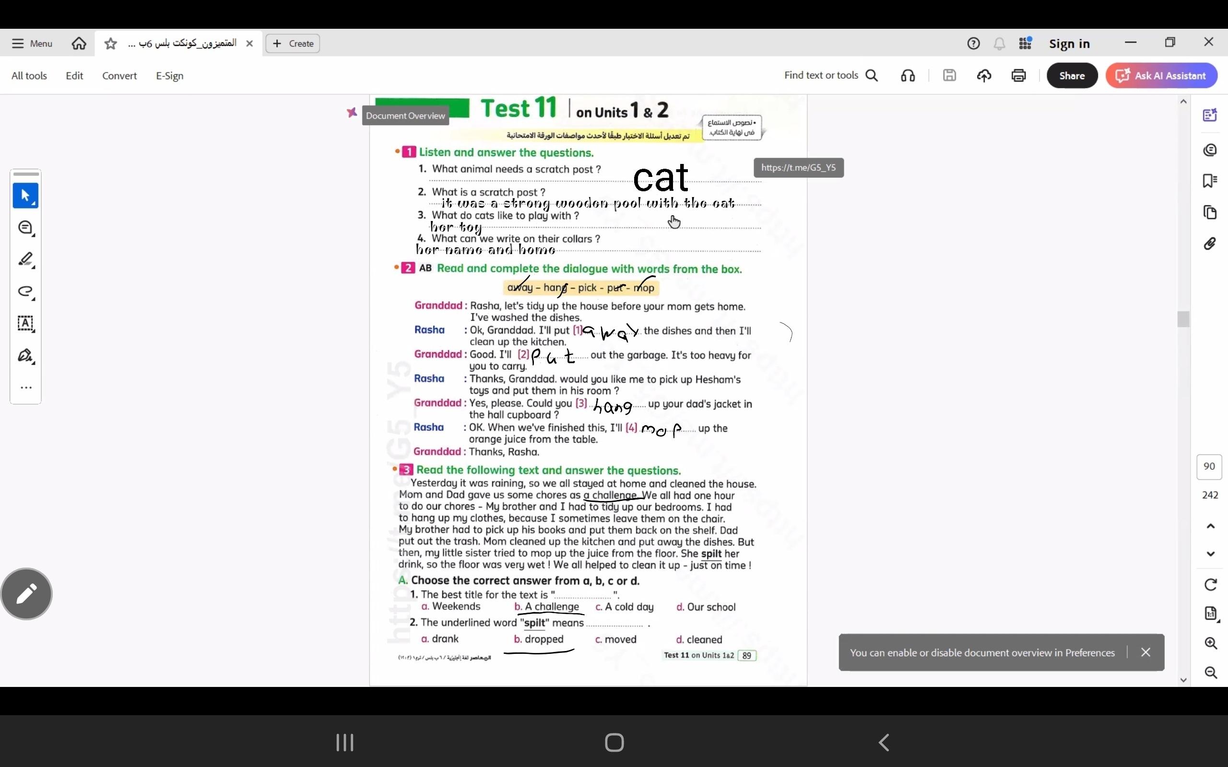This screenshot has width=1228, height=767.
Task: Select the Add comment tool
Action: tap(25, 228)
